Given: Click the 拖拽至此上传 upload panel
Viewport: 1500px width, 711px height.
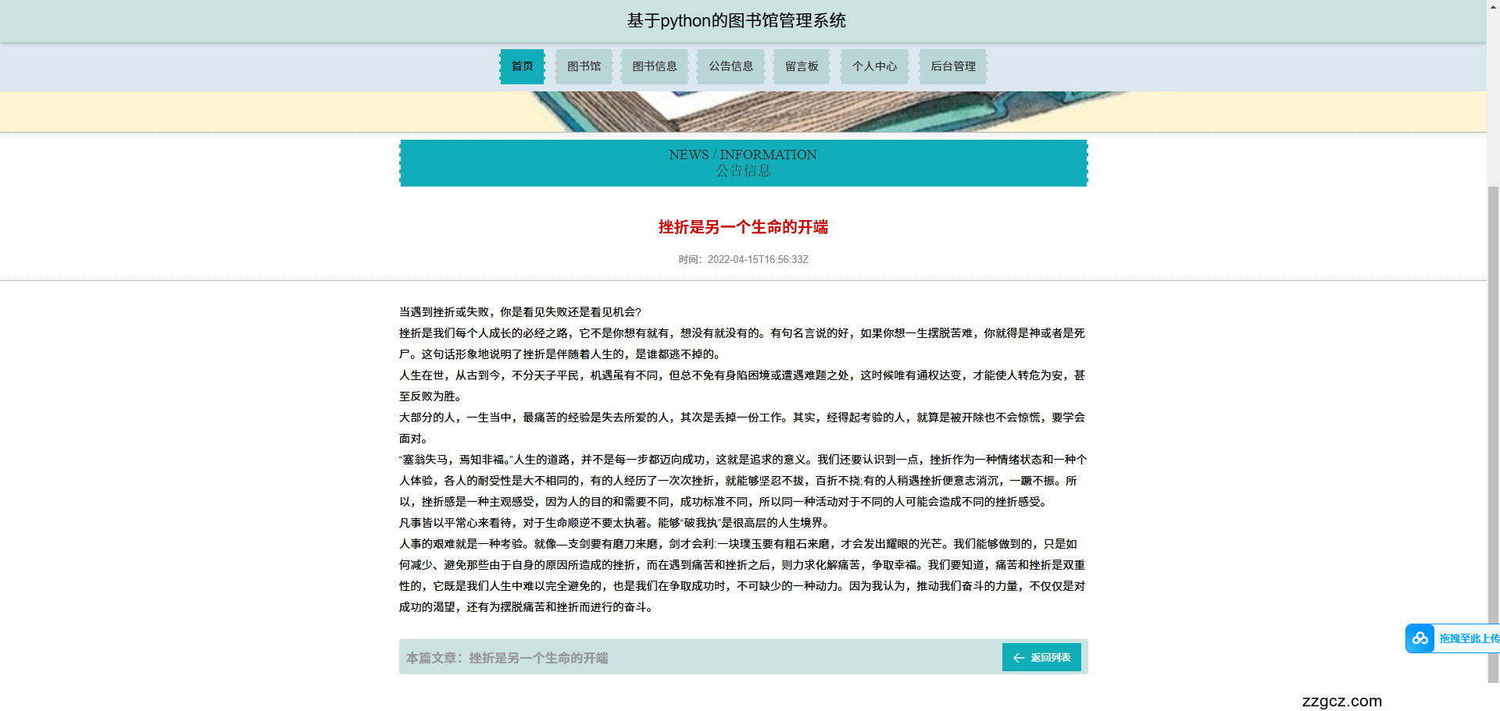Looking at the screenshot, I should pyautogui.click(x=1469, y=638).
